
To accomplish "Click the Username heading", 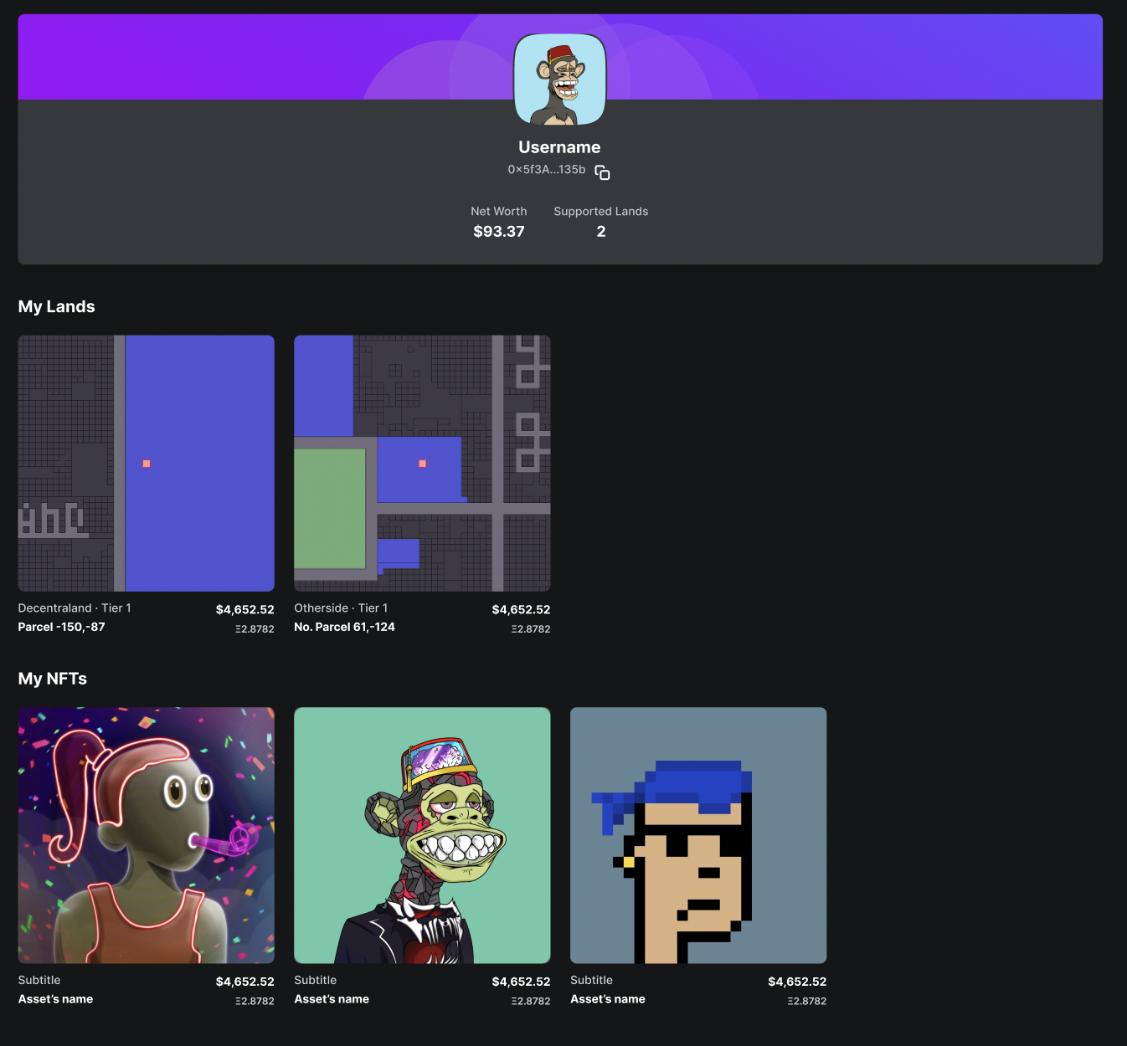I will (559, 147).
